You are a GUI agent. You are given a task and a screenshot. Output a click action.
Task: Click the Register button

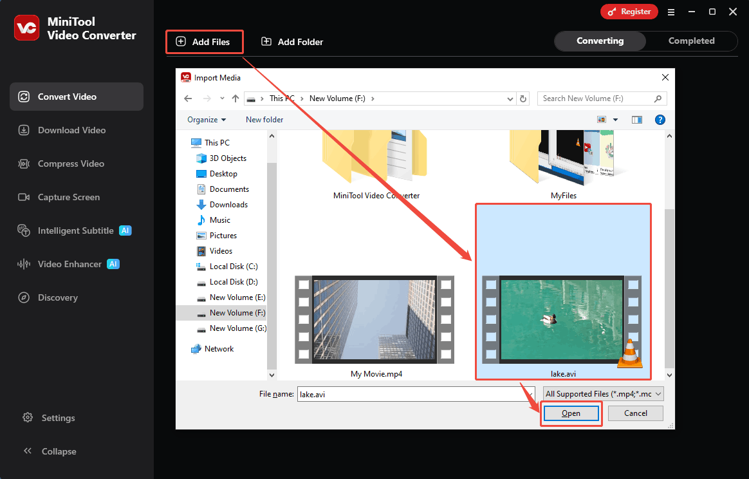point(629,12)
